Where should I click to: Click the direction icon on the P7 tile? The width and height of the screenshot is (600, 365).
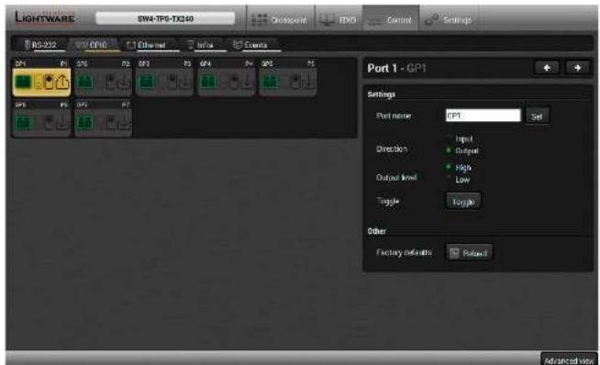pyautogui.click(x=124, y=123)
